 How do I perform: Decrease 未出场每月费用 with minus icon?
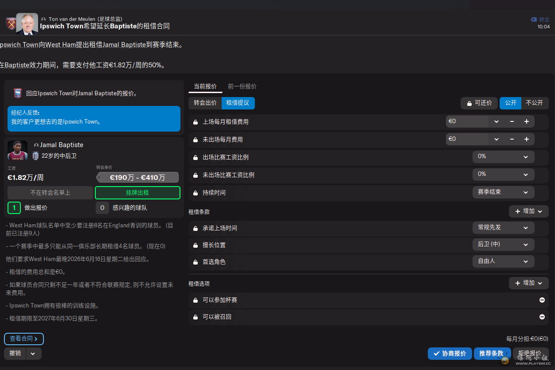(512, 139)
